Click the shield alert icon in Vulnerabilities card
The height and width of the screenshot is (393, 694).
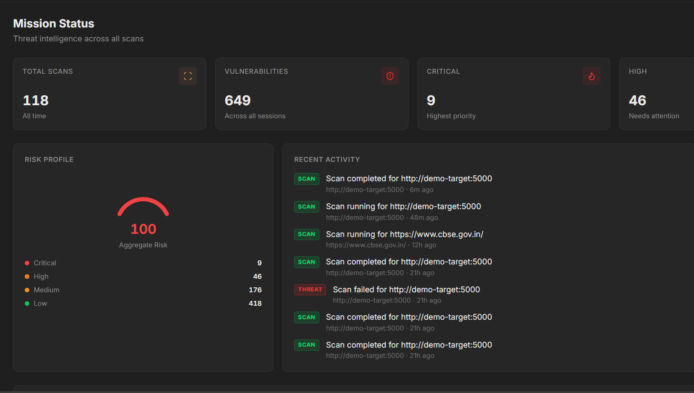[390, 76]
